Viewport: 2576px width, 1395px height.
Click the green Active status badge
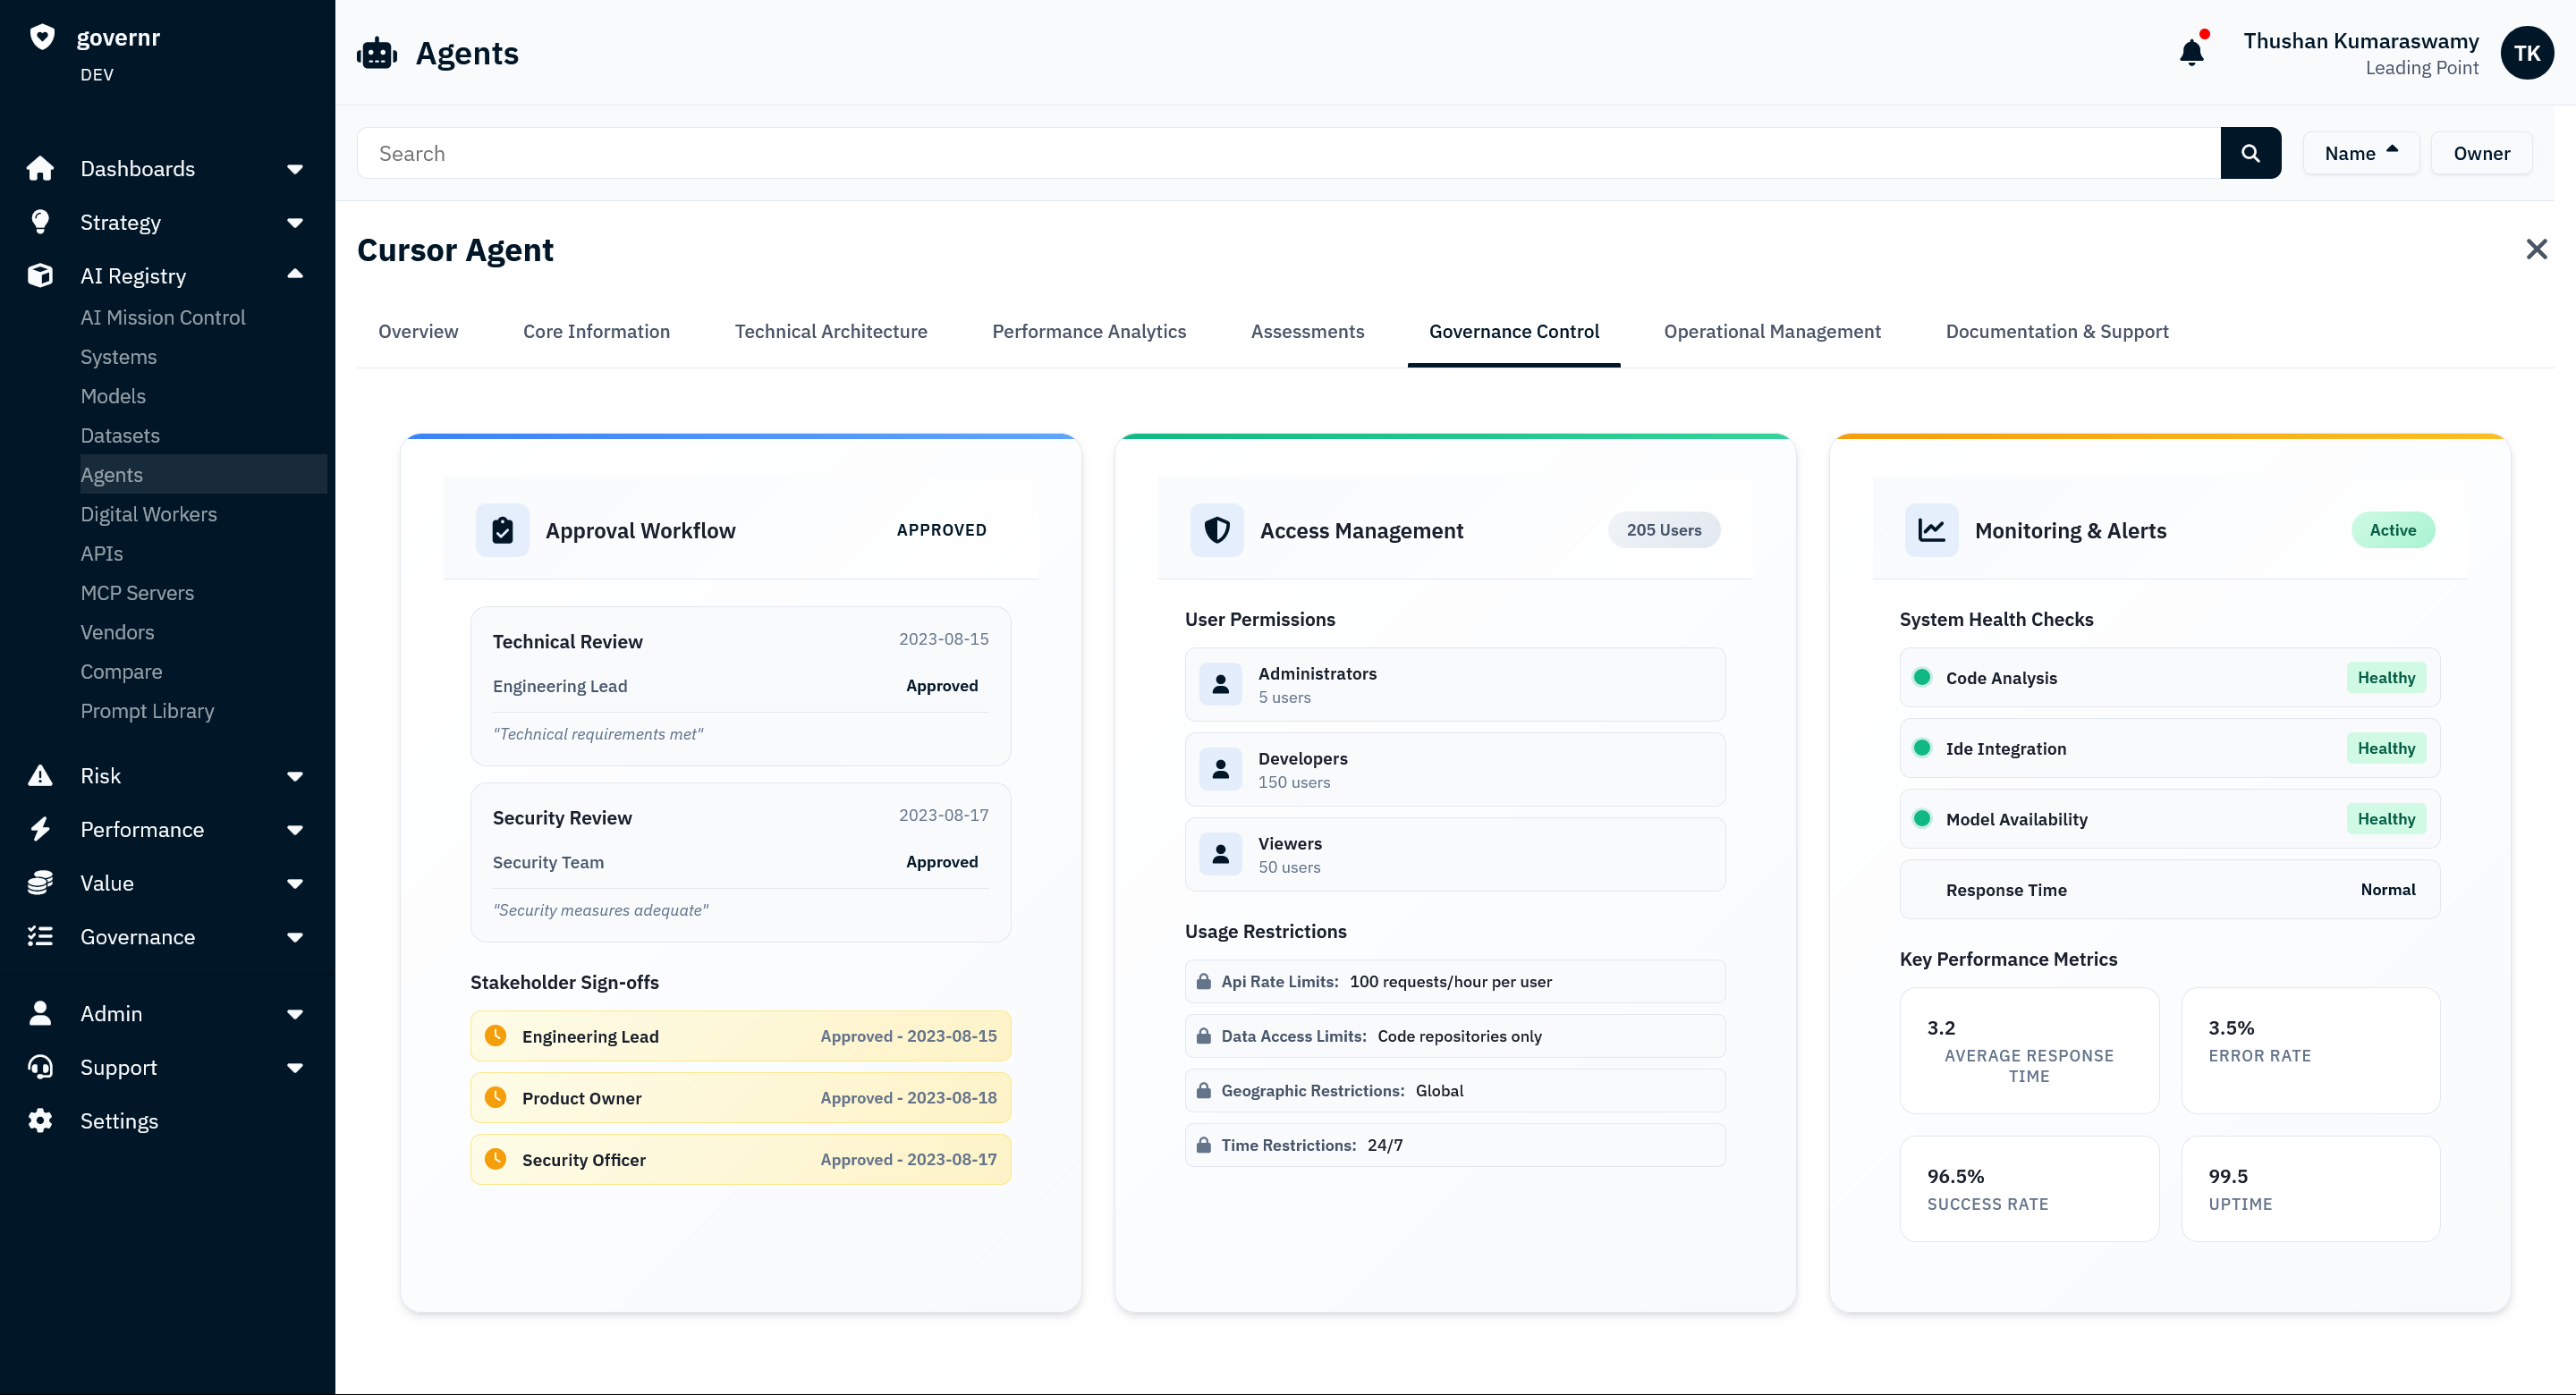pyautogui.click(x=2391, y=530)
